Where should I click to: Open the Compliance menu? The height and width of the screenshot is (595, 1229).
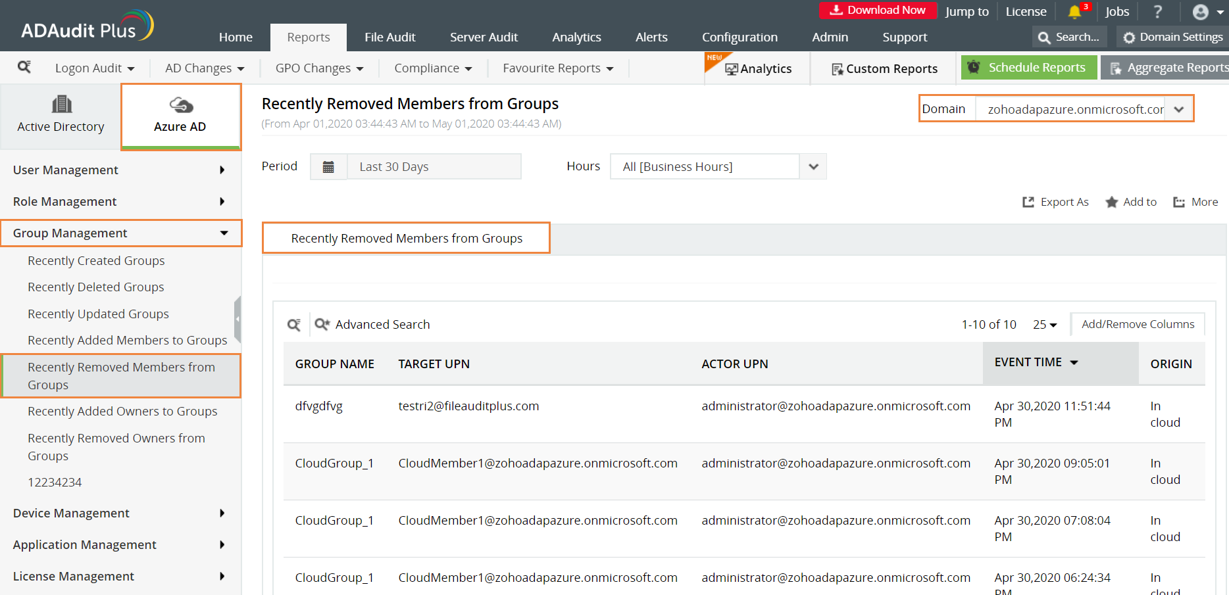(432, 68)
